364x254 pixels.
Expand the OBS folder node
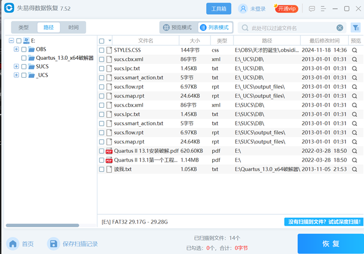point(16,49)
